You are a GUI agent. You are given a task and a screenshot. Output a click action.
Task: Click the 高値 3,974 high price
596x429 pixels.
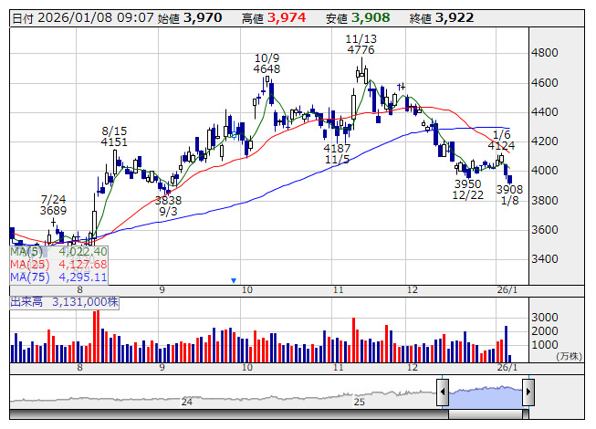click(274, 18)
